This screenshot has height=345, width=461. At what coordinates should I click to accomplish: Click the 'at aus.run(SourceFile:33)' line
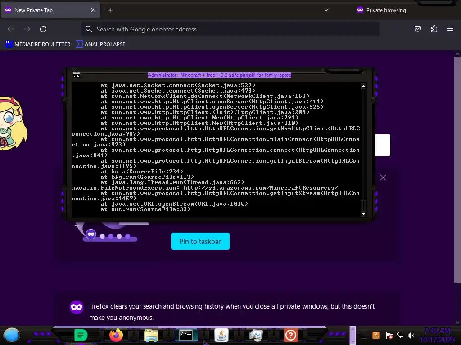coord(145,209)
